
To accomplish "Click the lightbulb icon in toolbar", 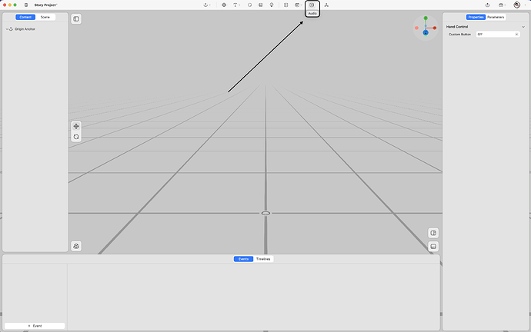I will [x=271, y=5].
